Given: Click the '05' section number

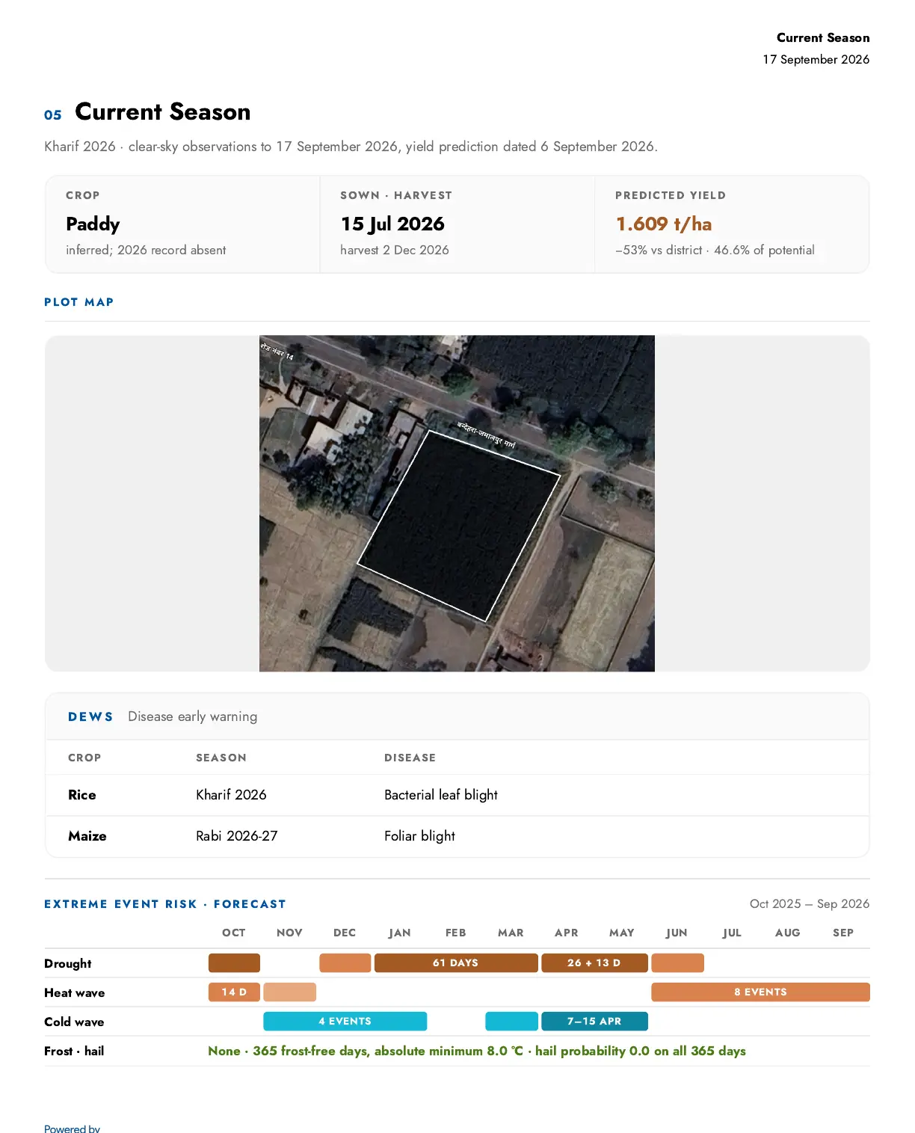Looking at the screenshot, I should coord(53,114).
